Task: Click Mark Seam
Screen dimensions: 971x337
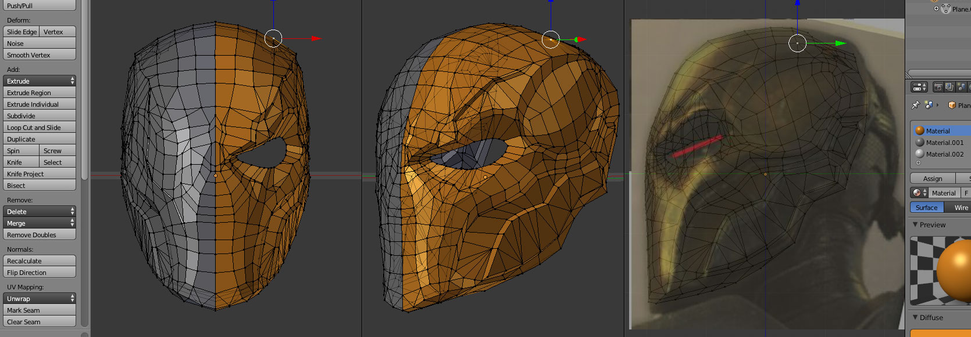Action: pyautogui.click(x=40, y=310)
